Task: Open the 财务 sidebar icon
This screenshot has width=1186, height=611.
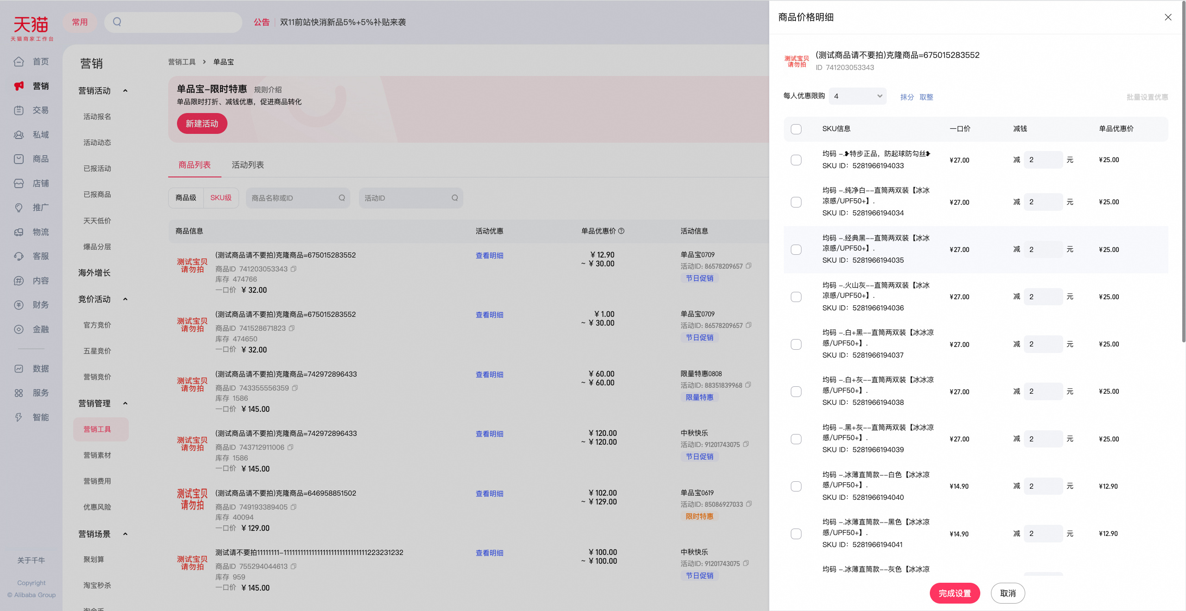Action: [x=19, y=305]
